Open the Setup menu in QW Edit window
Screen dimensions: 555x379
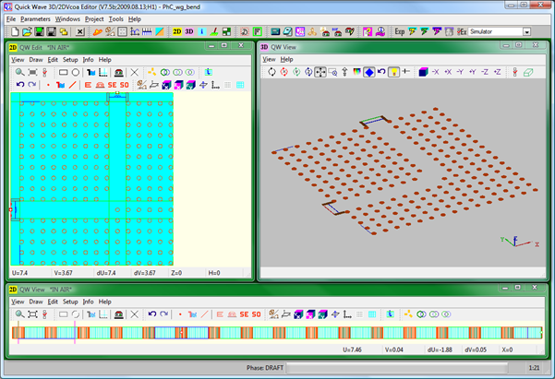[69, 59]
